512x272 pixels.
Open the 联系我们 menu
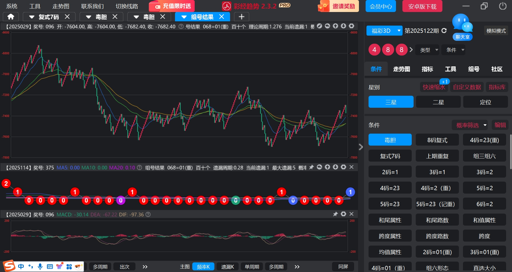92,6
